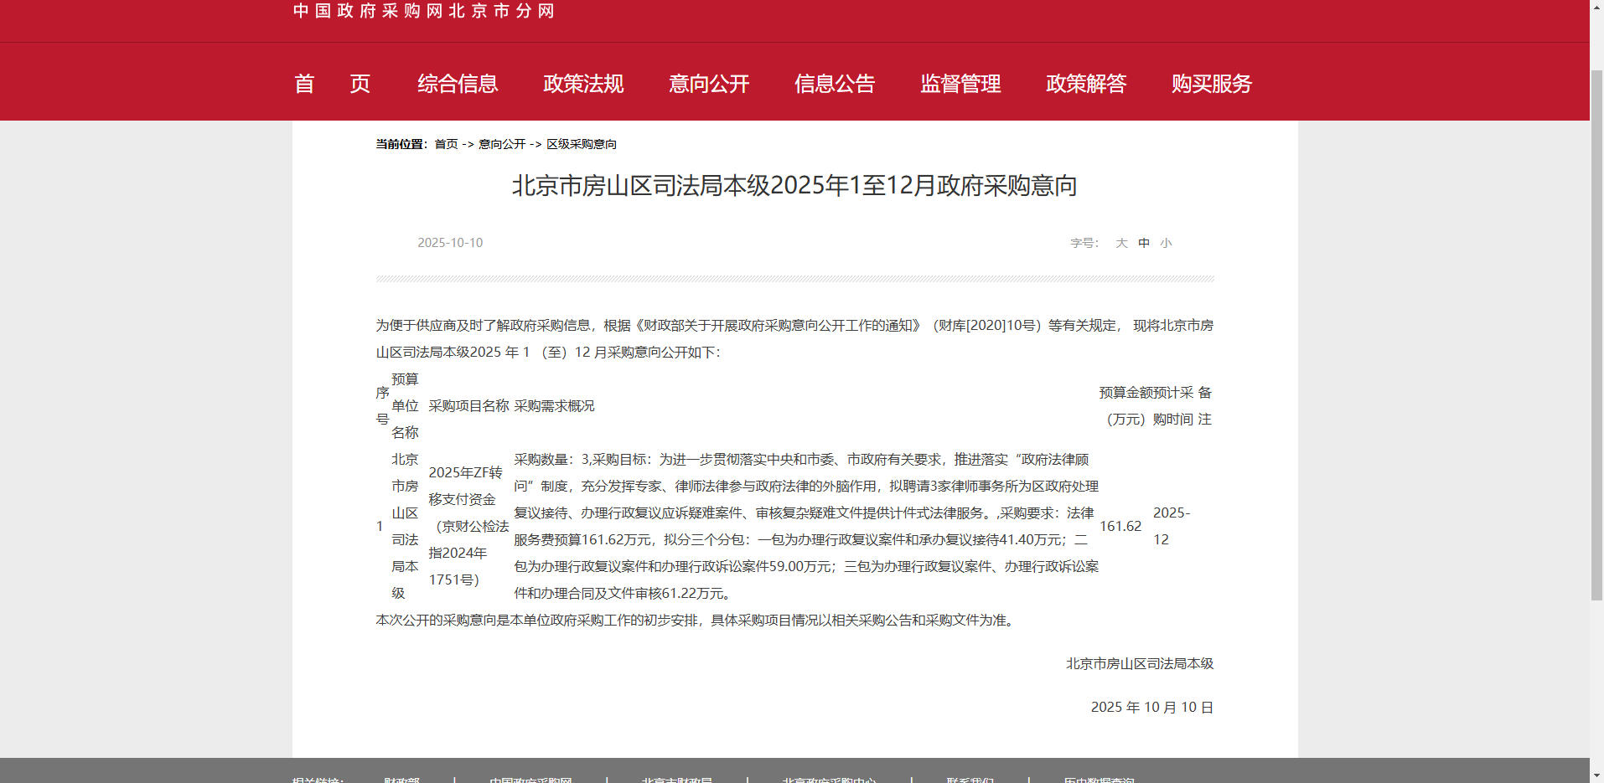Set font size to 大 (large)
Viewport: 1604px width, 783px height.
point(1121,243)
